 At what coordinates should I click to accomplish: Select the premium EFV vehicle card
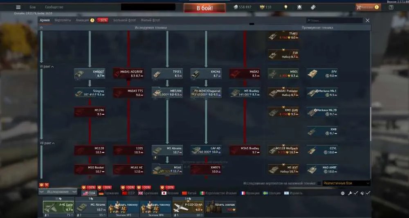click(x=322, y=74)
